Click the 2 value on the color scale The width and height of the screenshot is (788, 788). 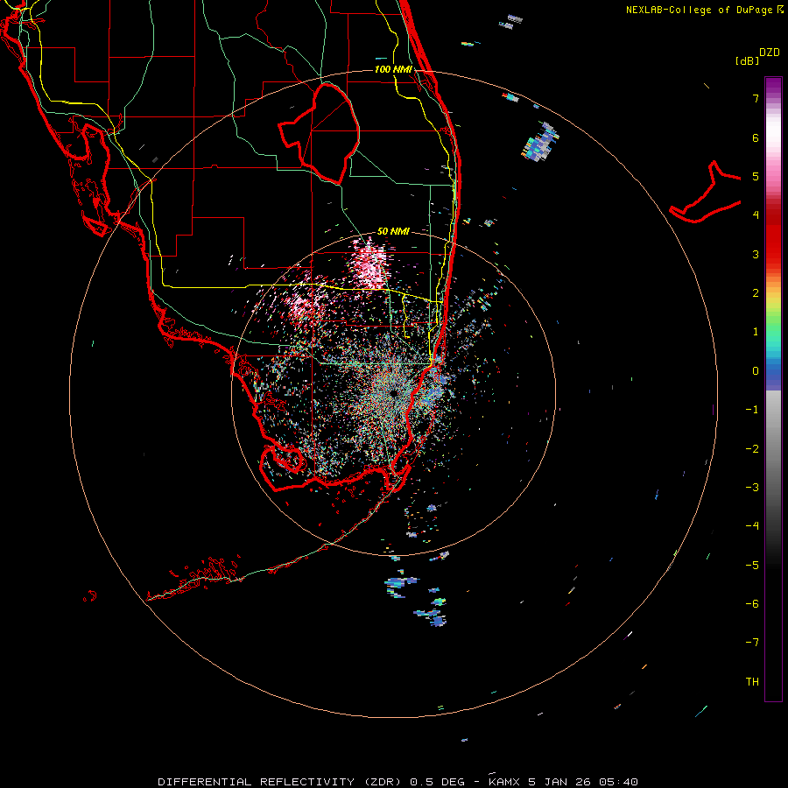(x=756, y=293)
